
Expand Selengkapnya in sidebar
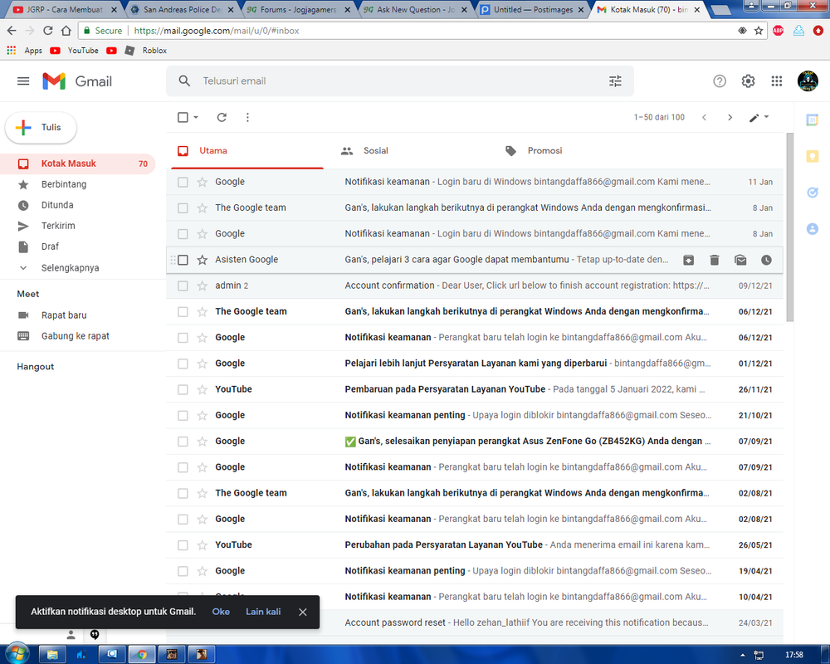(70, 267)
